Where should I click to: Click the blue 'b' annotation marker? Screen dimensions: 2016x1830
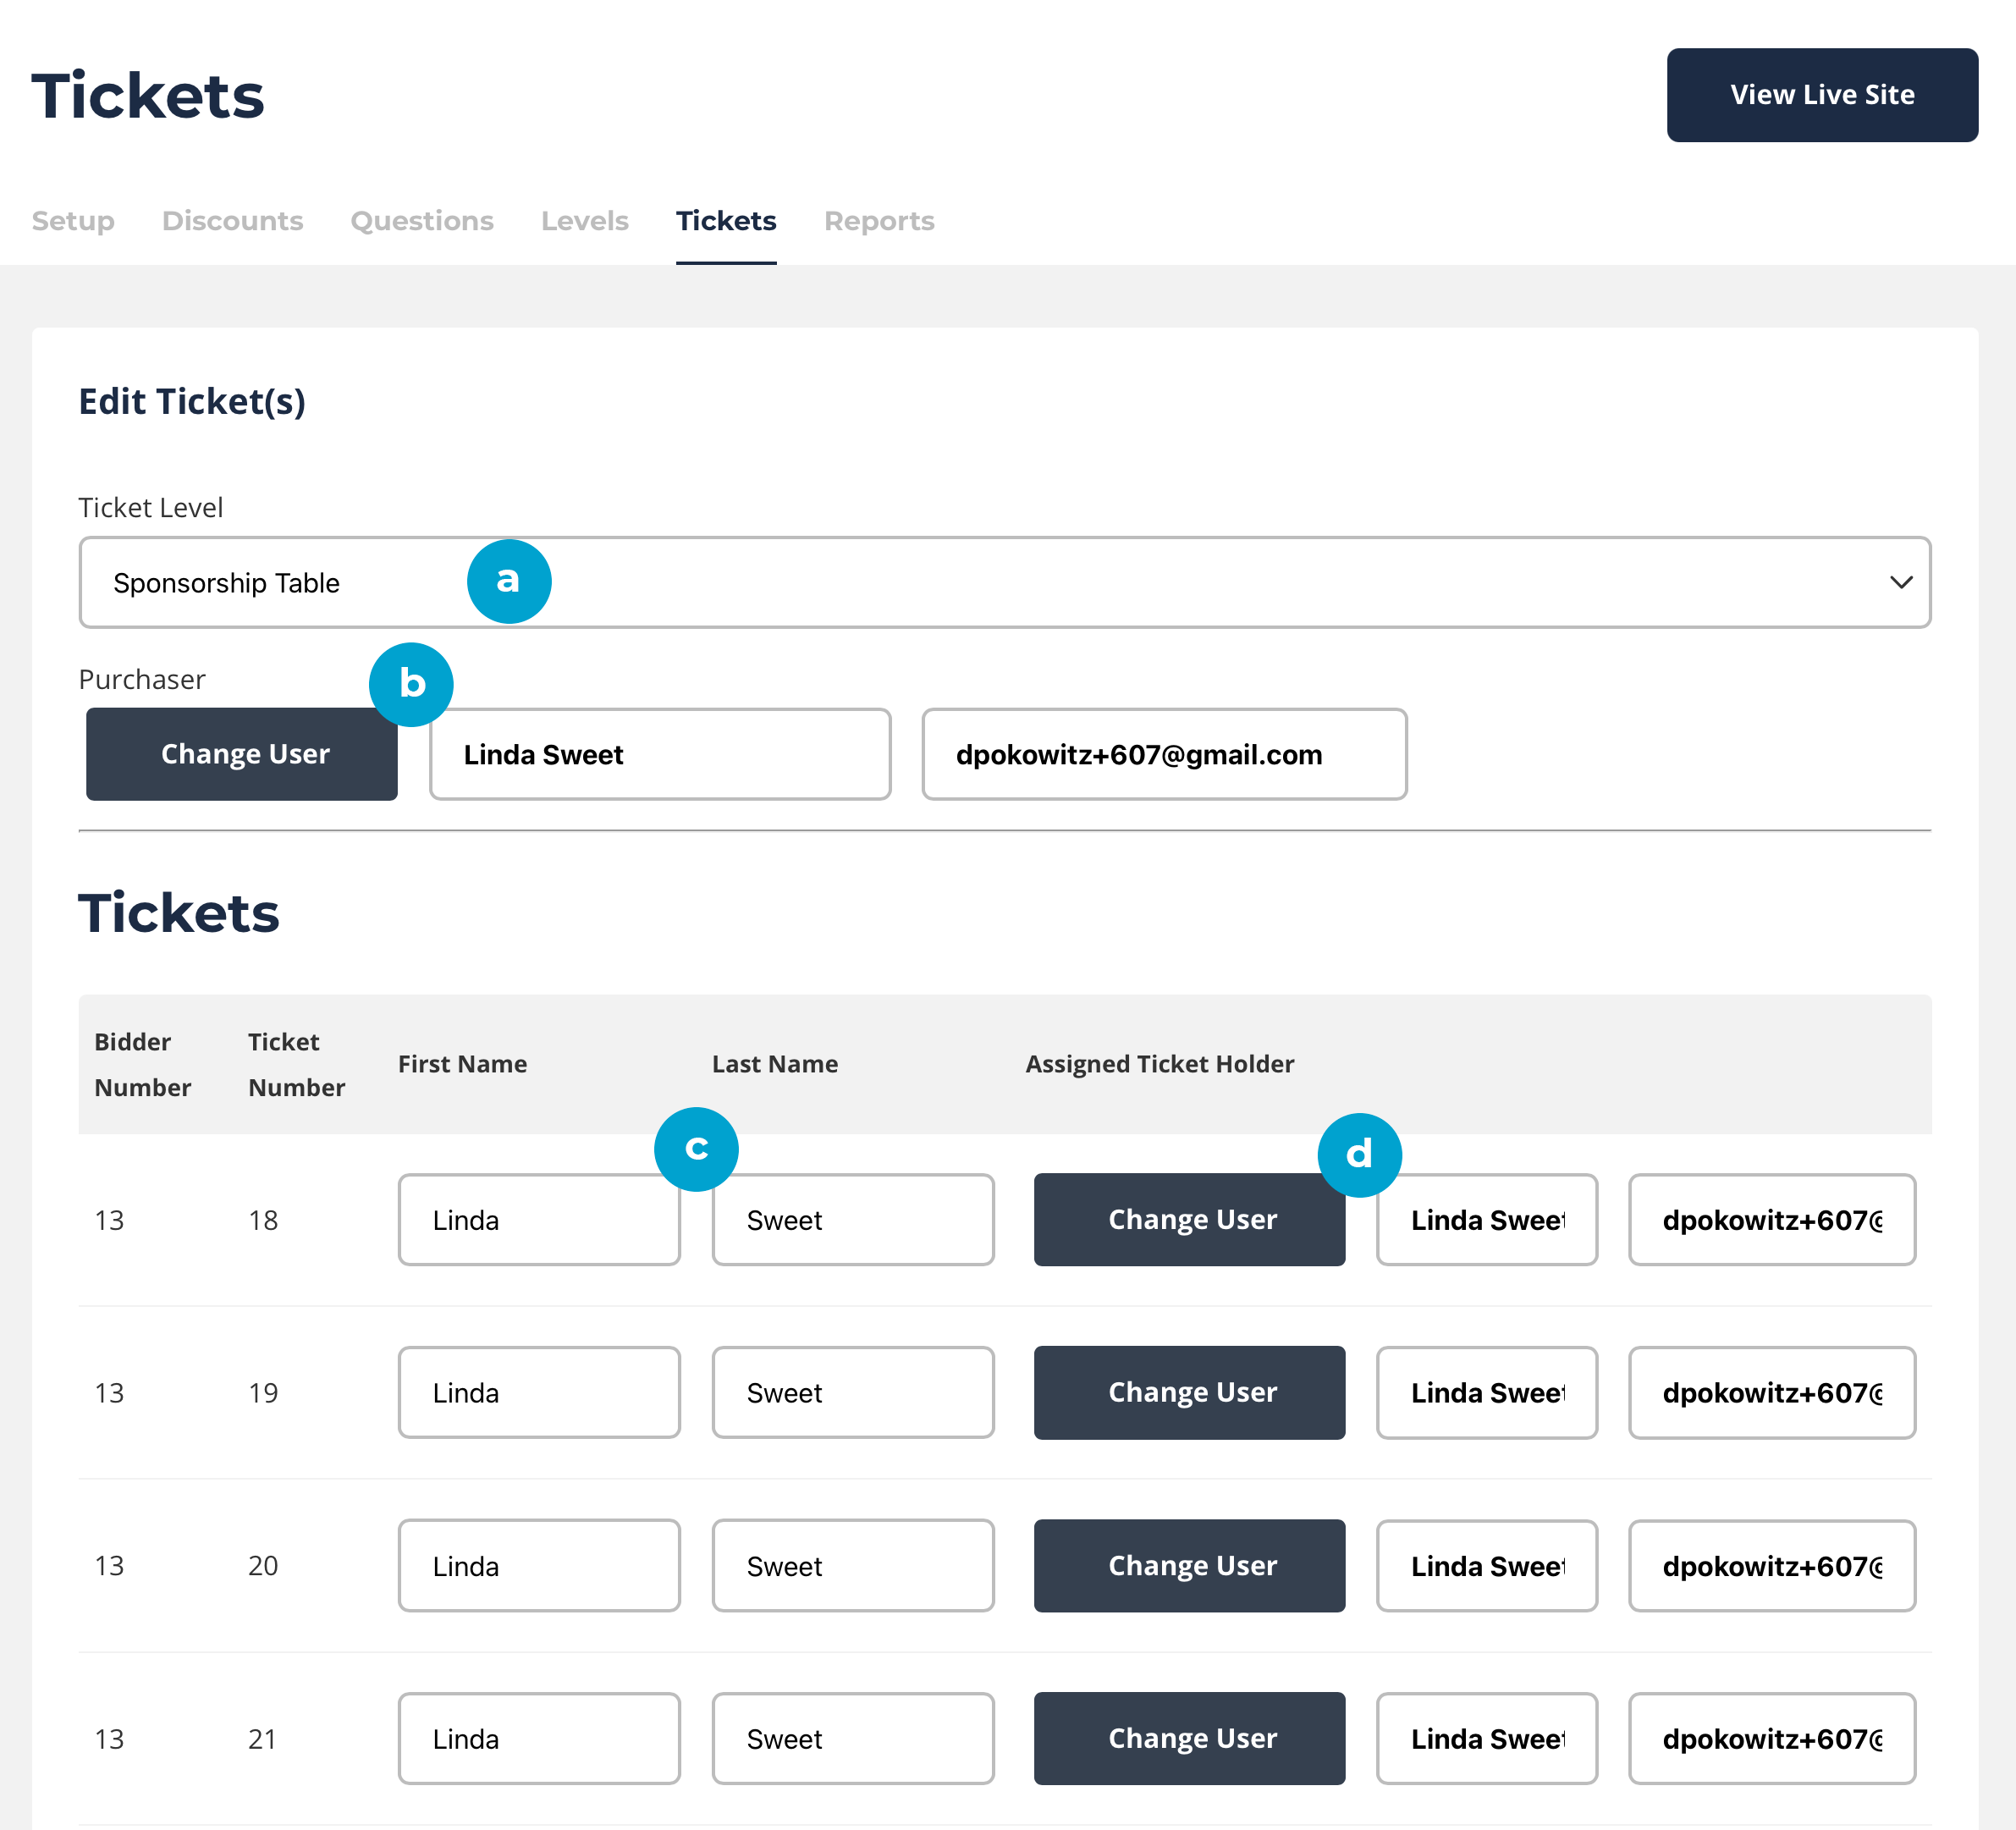(411, 684)
